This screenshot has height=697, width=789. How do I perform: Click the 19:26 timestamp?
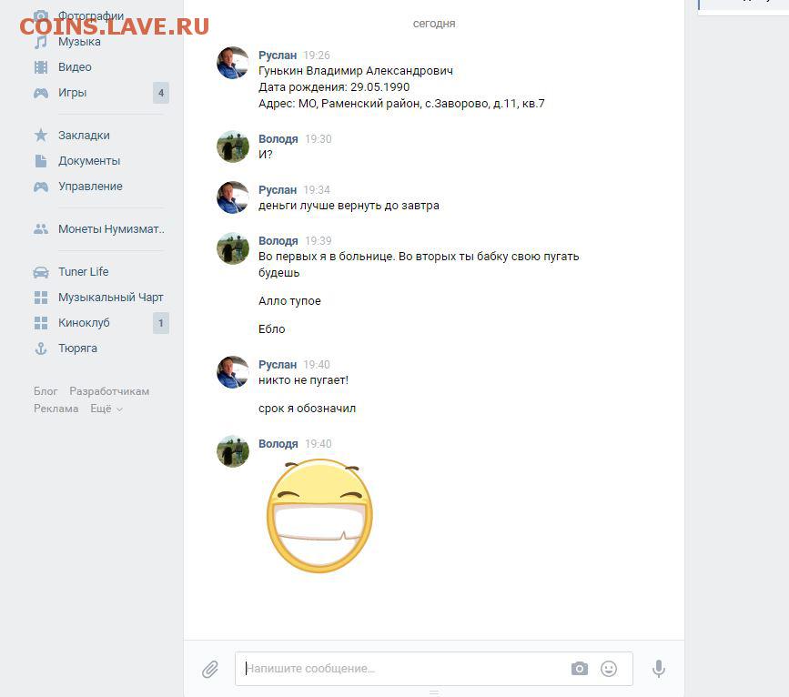[317, 56]
